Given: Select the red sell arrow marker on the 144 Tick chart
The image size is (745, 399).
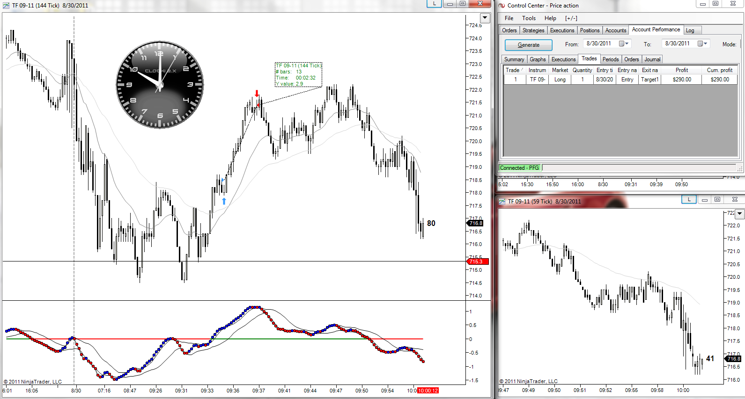Looking at the screenshot, I should (257, 94).
